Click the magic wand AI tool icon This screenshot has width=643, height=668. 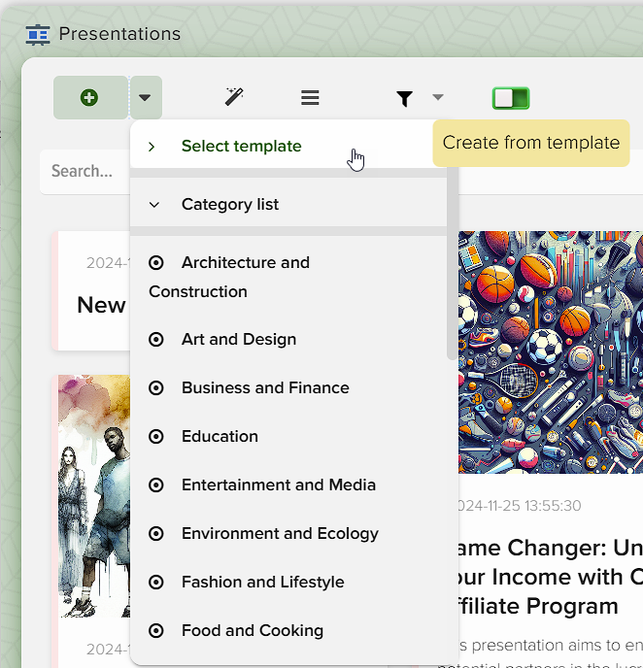click(x=234, y=97)
